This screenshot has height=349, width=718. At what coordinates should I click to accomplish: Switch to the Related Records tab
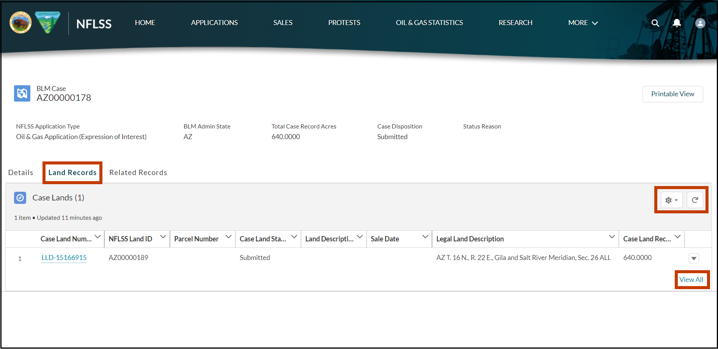coord(138,172)
